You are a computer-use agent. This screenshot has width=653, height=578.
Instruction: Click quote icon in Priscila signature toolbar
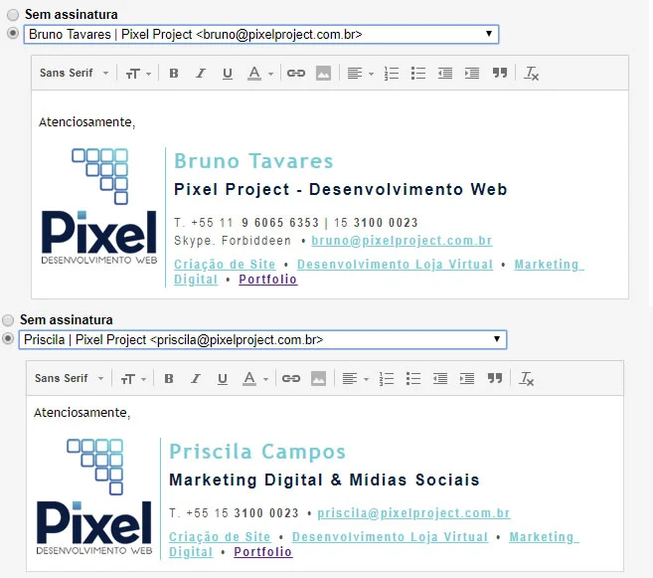click(494, 378)
